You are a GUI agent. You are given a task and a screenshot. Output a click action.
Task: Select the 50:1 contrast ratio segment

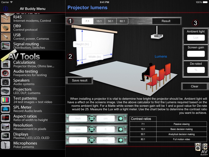111,21
